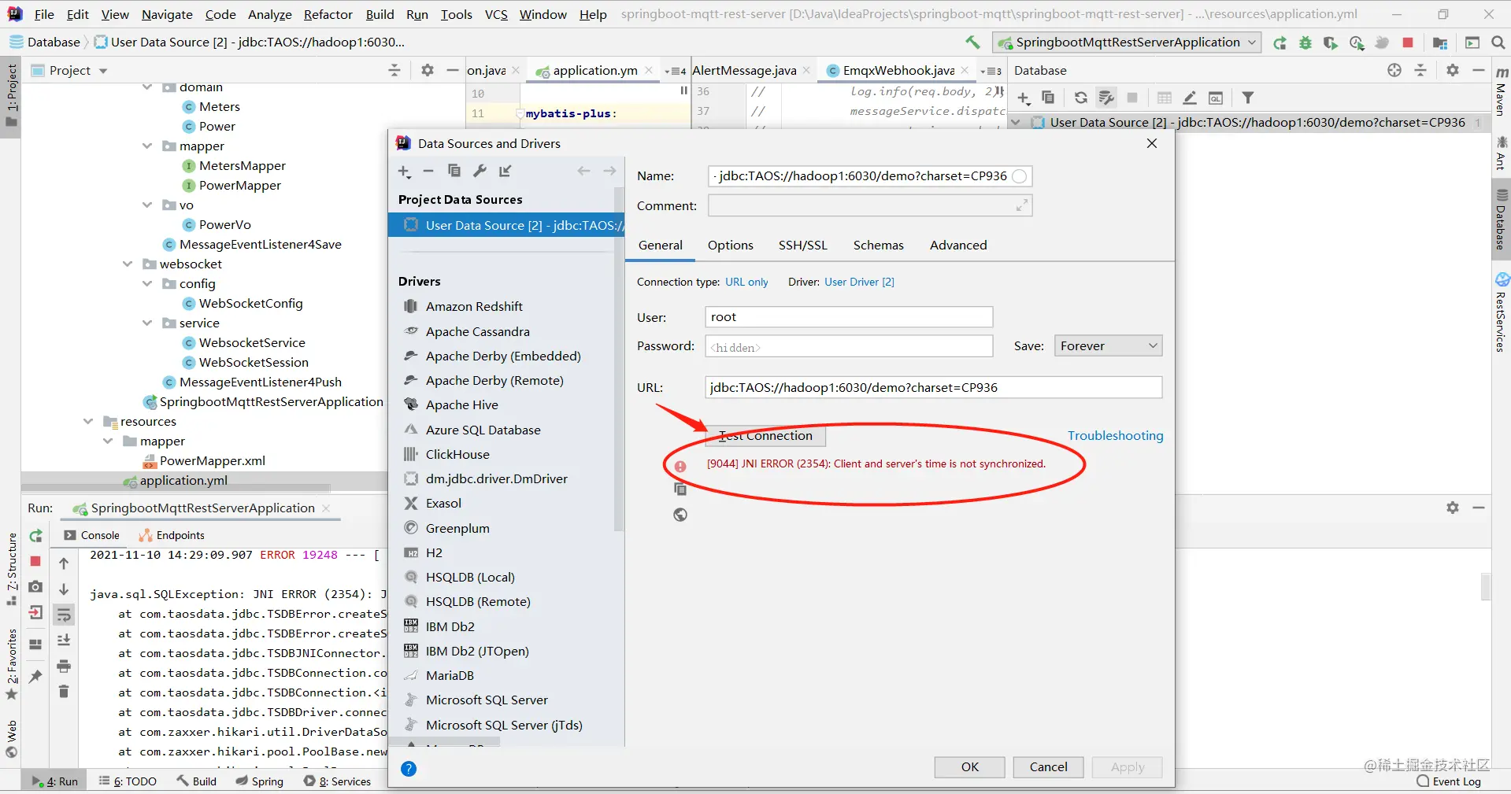
Task: Open the help question mark in the dialog
Action: click(409, 769)
